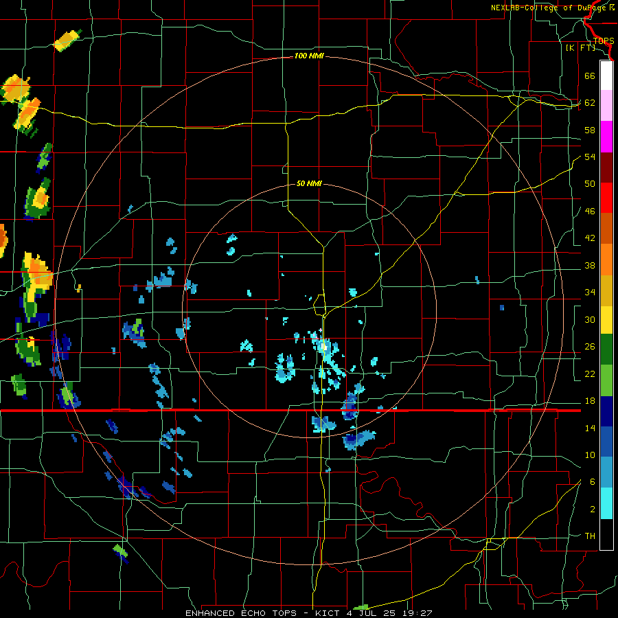Click the navy blue legend swatch

pyautogui.click(x=606, y=411)
